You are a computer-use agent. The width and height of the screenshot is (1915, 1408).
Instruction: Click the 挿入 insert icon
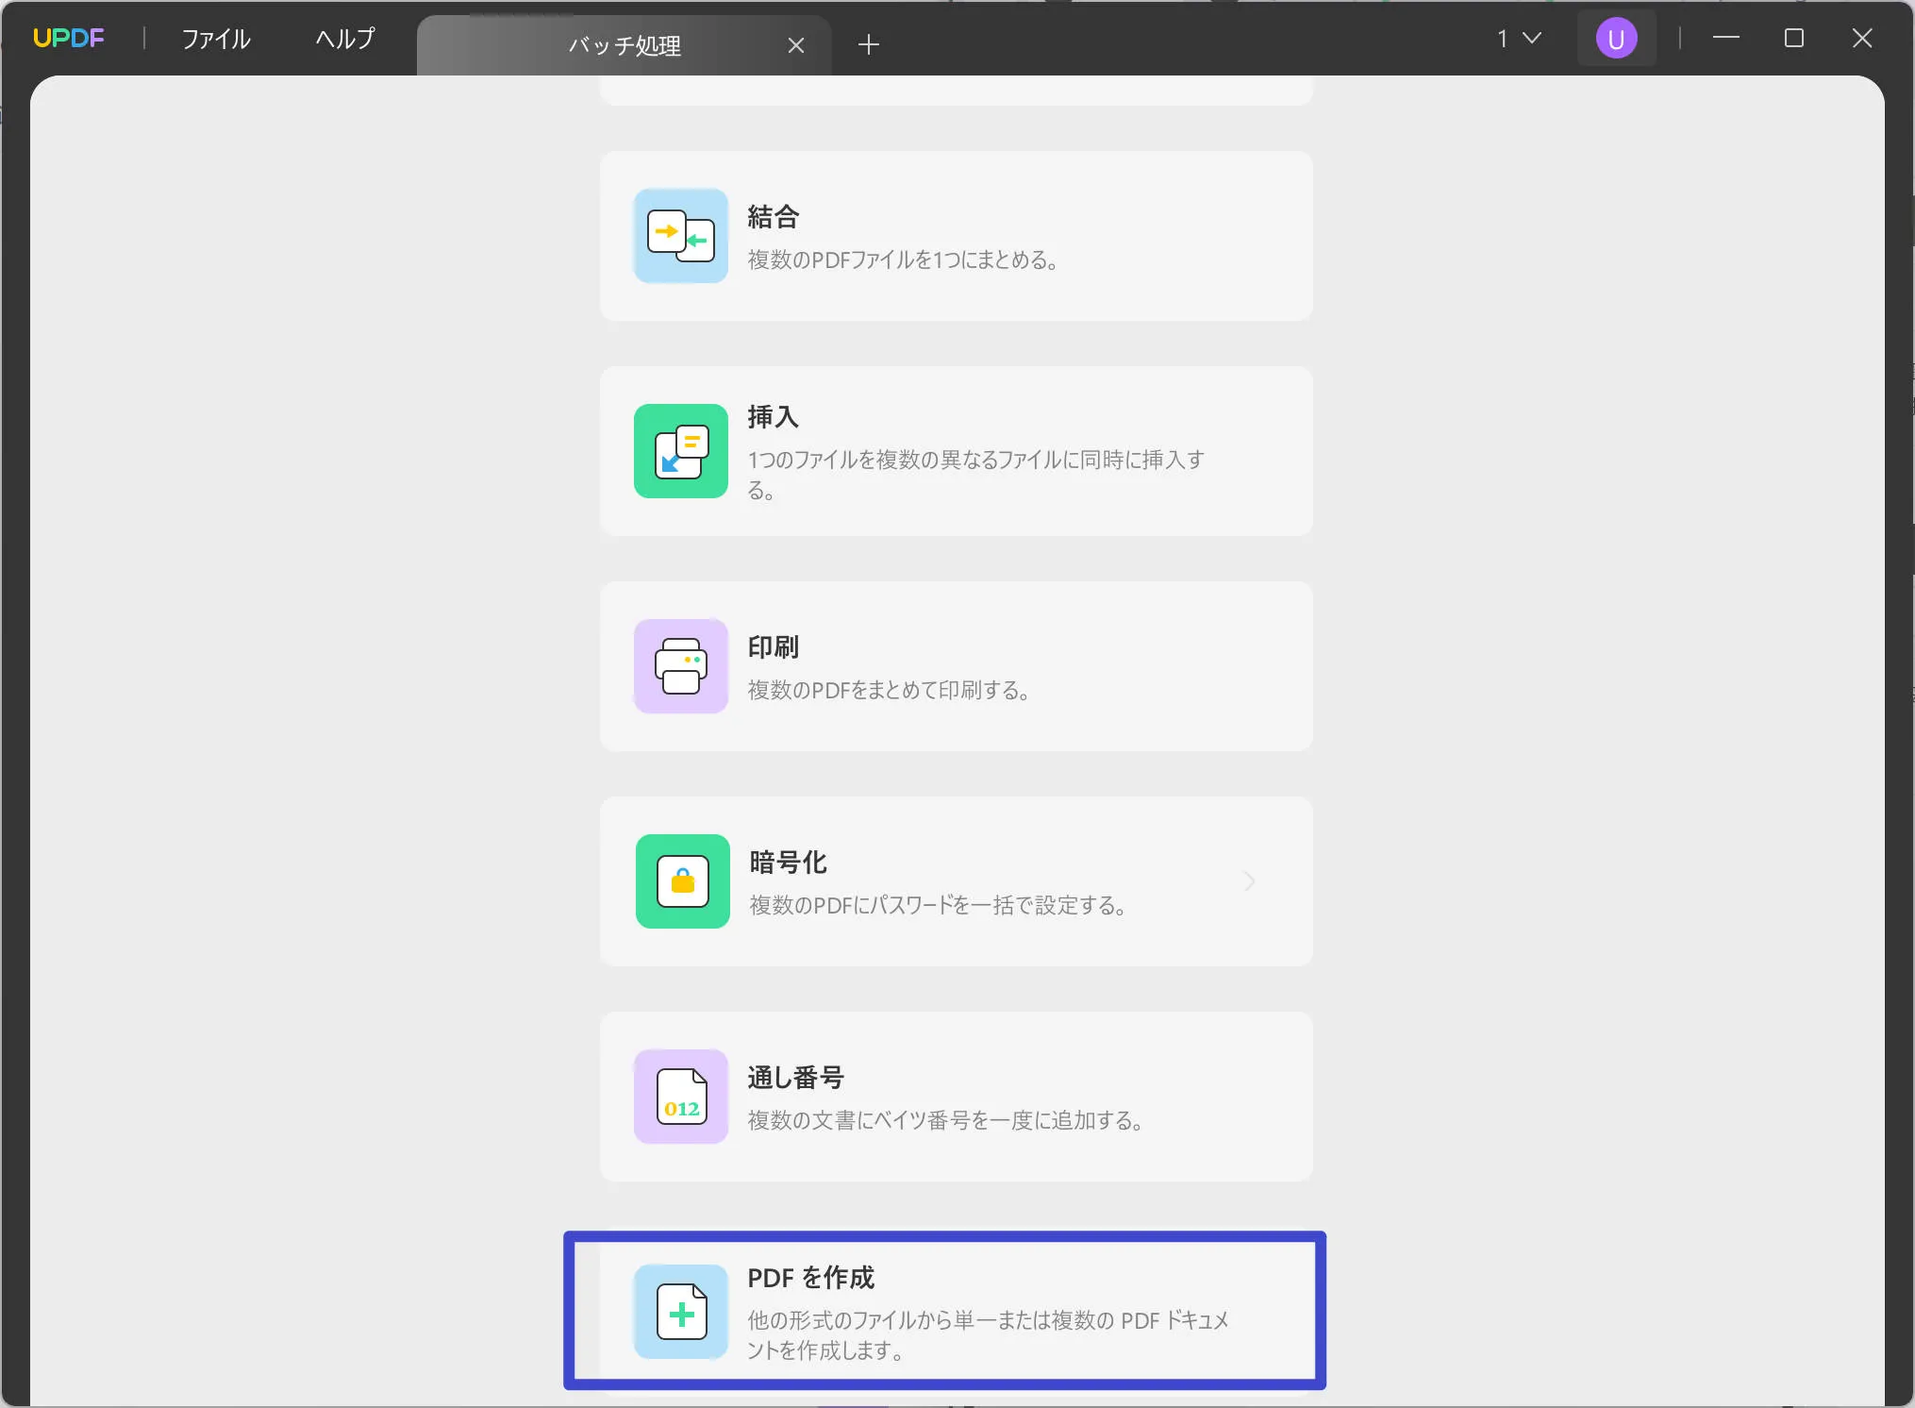click(x=681, y=451)
